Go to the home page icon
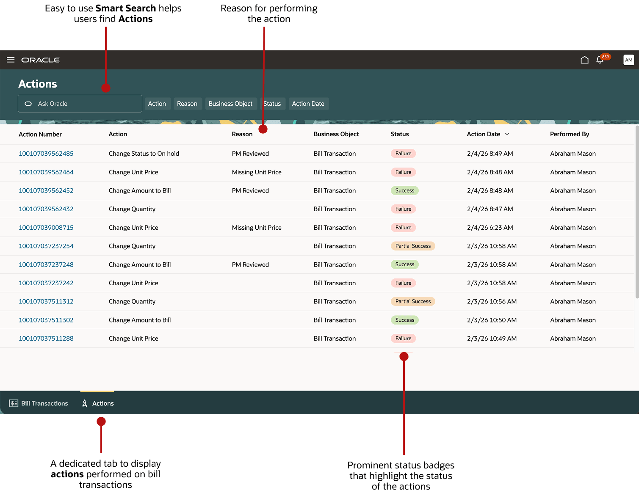 584,60
